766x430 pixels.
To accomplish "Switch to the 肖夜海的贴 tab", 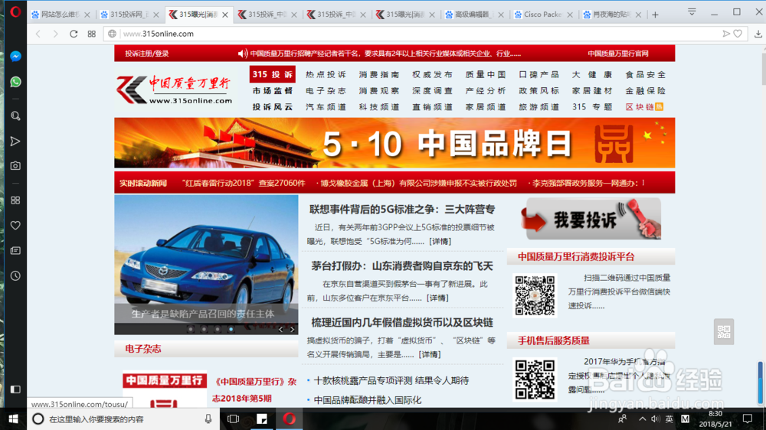I will tap(612, 15).
